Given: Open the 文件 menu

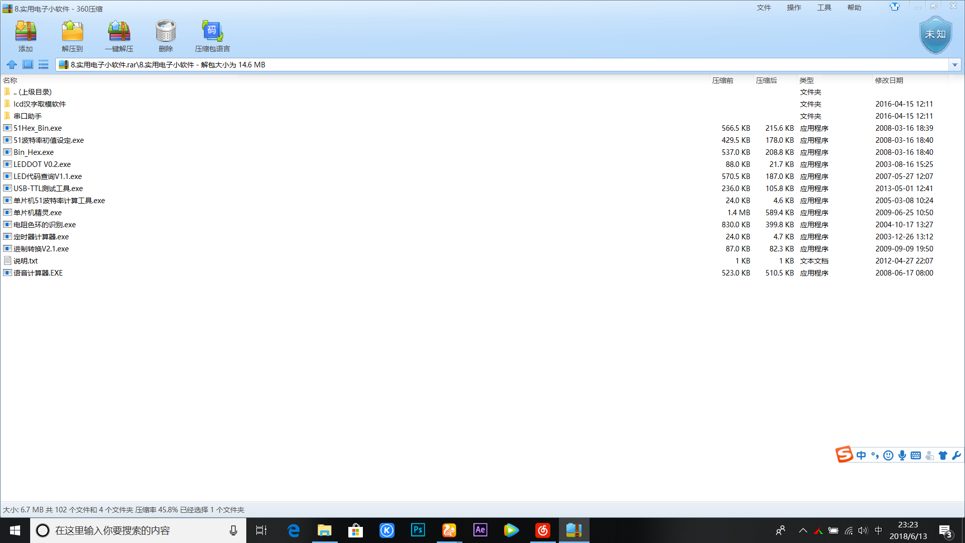Looking at the screenshot, I should click(763, 8).
